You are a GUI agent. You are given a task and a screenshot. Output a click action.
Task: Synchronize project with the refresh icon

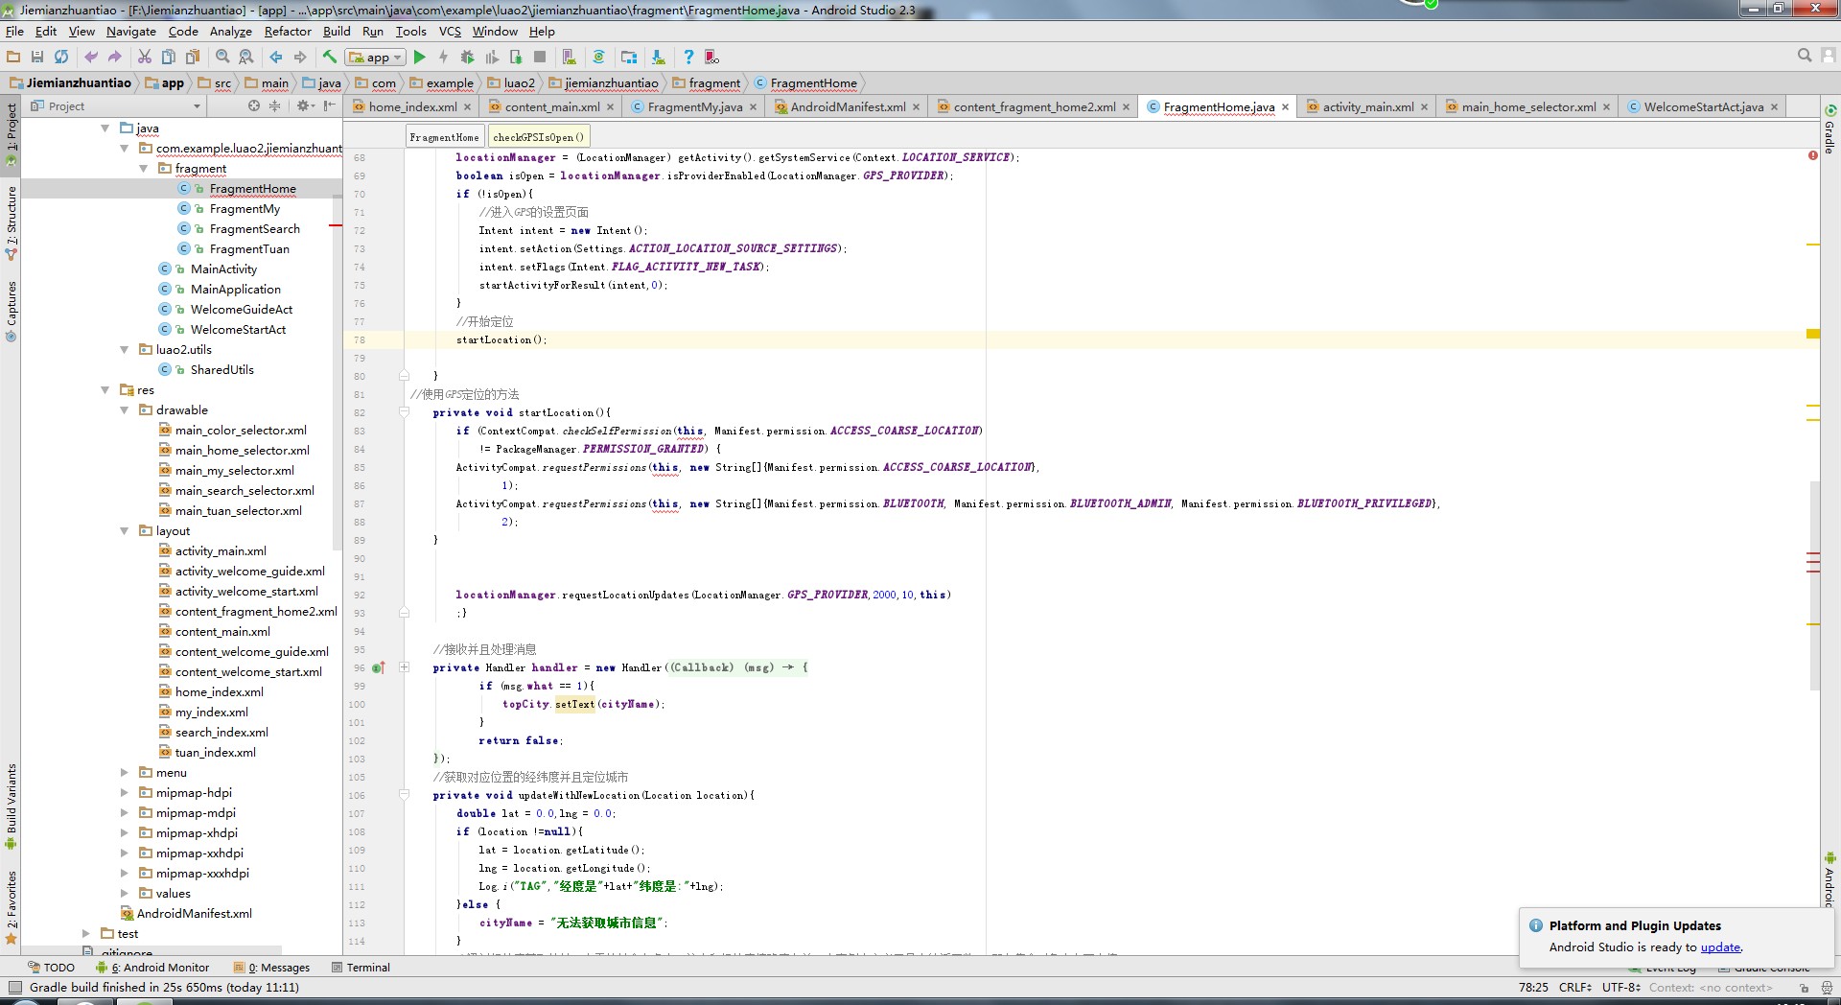click(x=61, y=57)
